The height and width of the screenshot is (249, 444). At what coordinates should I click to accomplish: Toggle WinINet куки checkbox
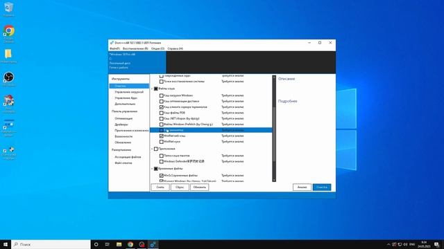point(162,142)
